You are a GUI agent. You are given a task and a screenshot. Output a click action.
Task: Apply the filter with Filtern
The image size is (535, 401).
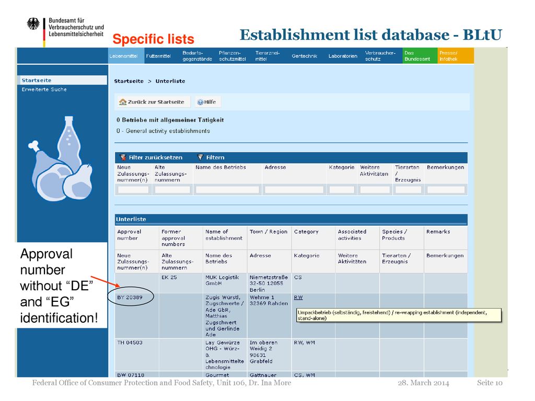coord(211,157)
